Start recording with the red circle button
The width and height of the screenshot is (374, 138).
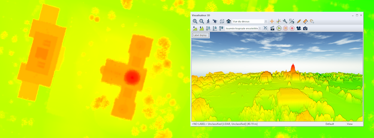292,28
